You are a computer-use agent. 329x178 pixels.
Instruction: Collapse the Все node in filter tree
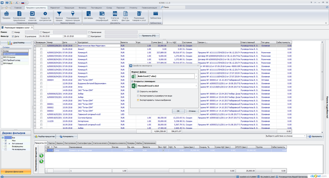point(2,137)
